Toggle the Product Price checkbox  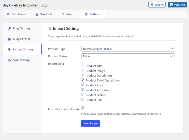tap(83, 85)
